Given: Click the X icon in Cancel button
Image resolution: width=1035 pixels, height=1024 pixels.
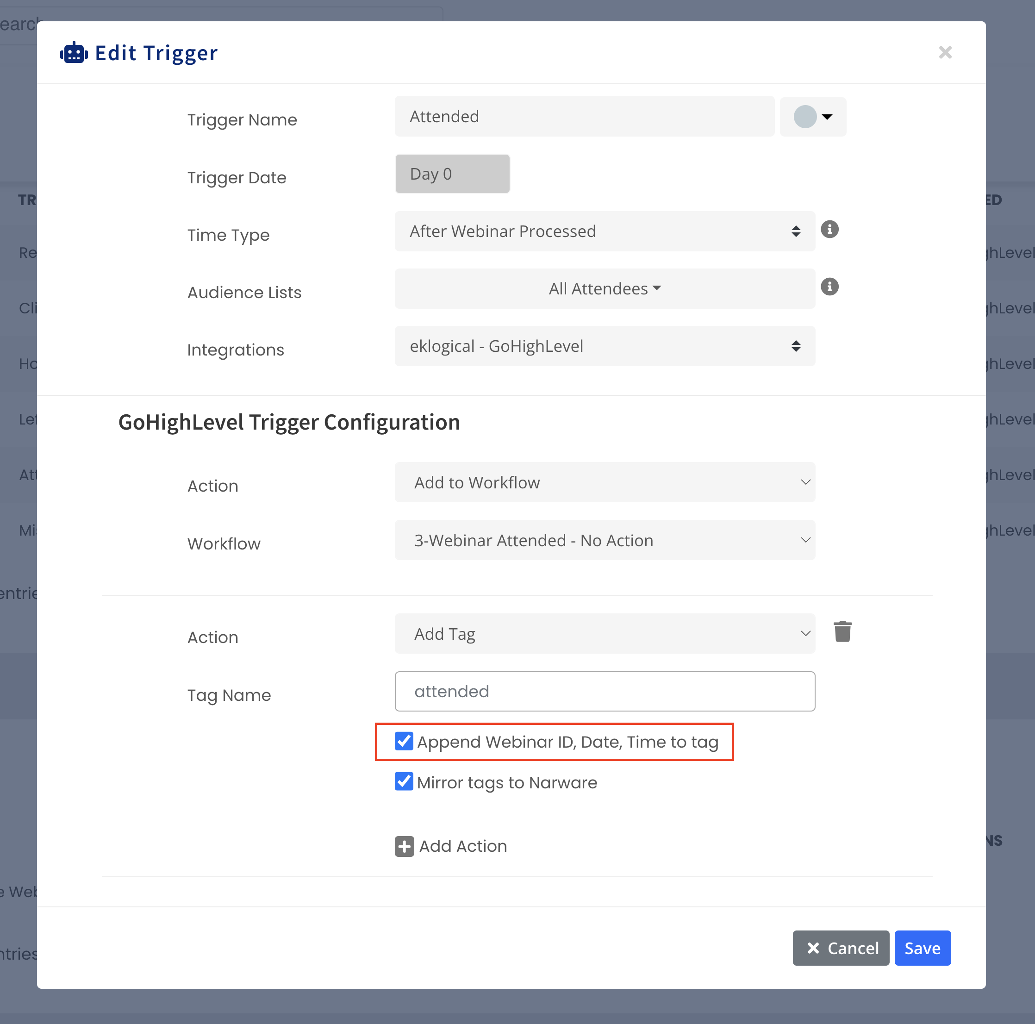Looking at the screenshot, I should tap(813, 948).
